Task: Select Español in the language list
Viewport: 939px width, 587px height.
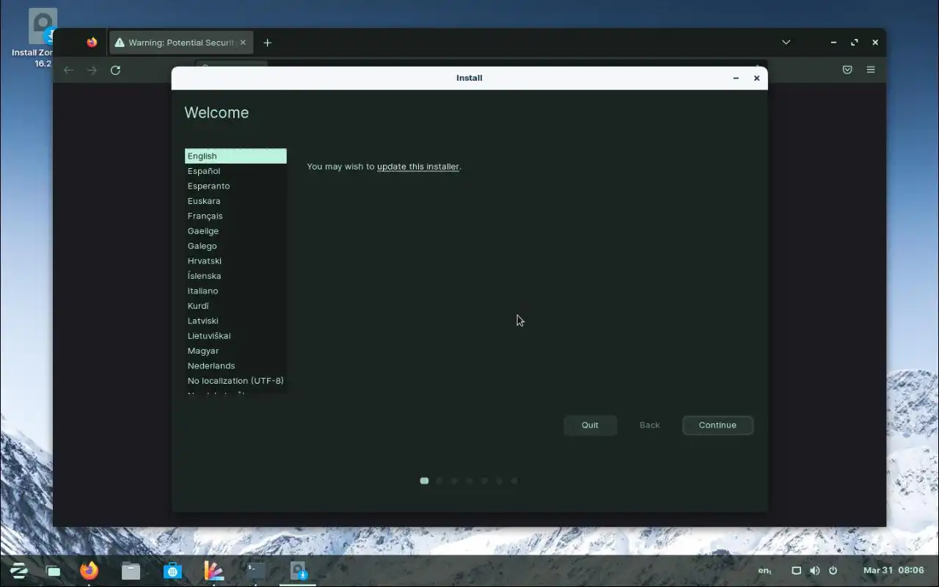Action: 235,171
